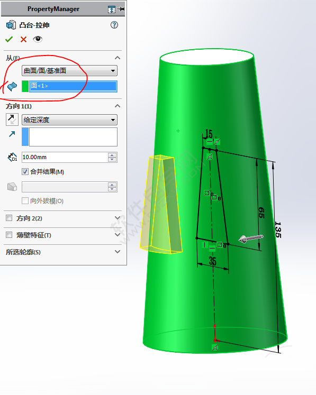
Task: Open the 曲面/面/基准面 start condition dropdown
Action: pos(70,71)
